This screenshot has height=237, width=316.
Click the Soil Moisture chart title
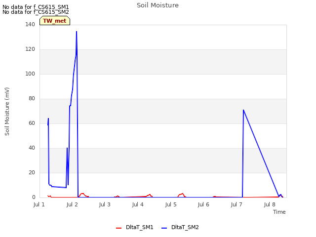coord(158,5)
